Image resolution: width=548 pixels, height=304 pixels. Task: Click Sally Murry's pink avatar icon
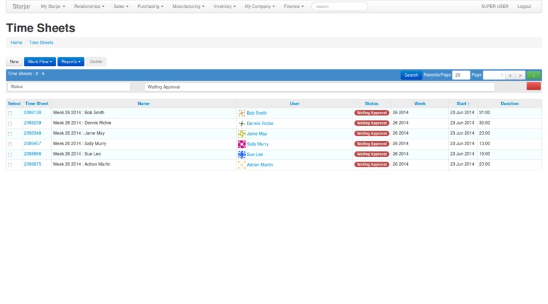242,144
